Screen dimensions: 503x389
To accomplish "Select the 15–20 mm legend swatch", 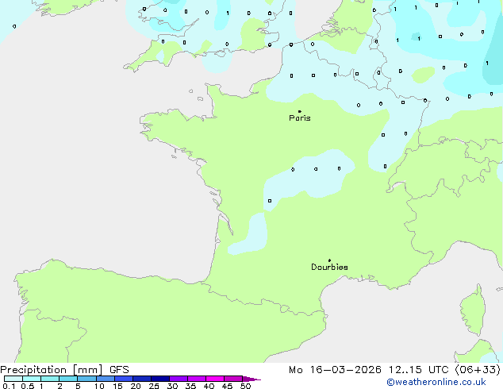I will pyautogui.click(x=124, y=379).
